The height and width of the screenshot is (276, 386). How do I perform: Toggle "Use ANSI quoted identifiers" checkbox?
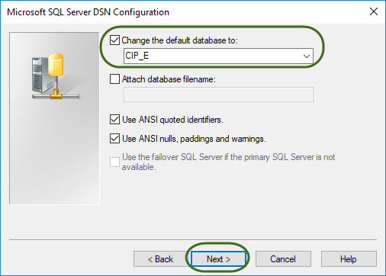[x=114, y=120]
